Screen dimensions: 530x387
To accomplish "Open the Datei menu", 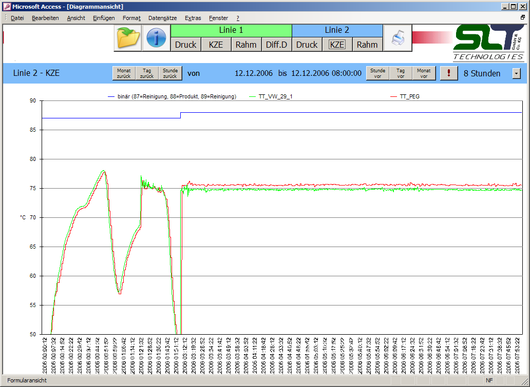I will (x=17, y=18).
